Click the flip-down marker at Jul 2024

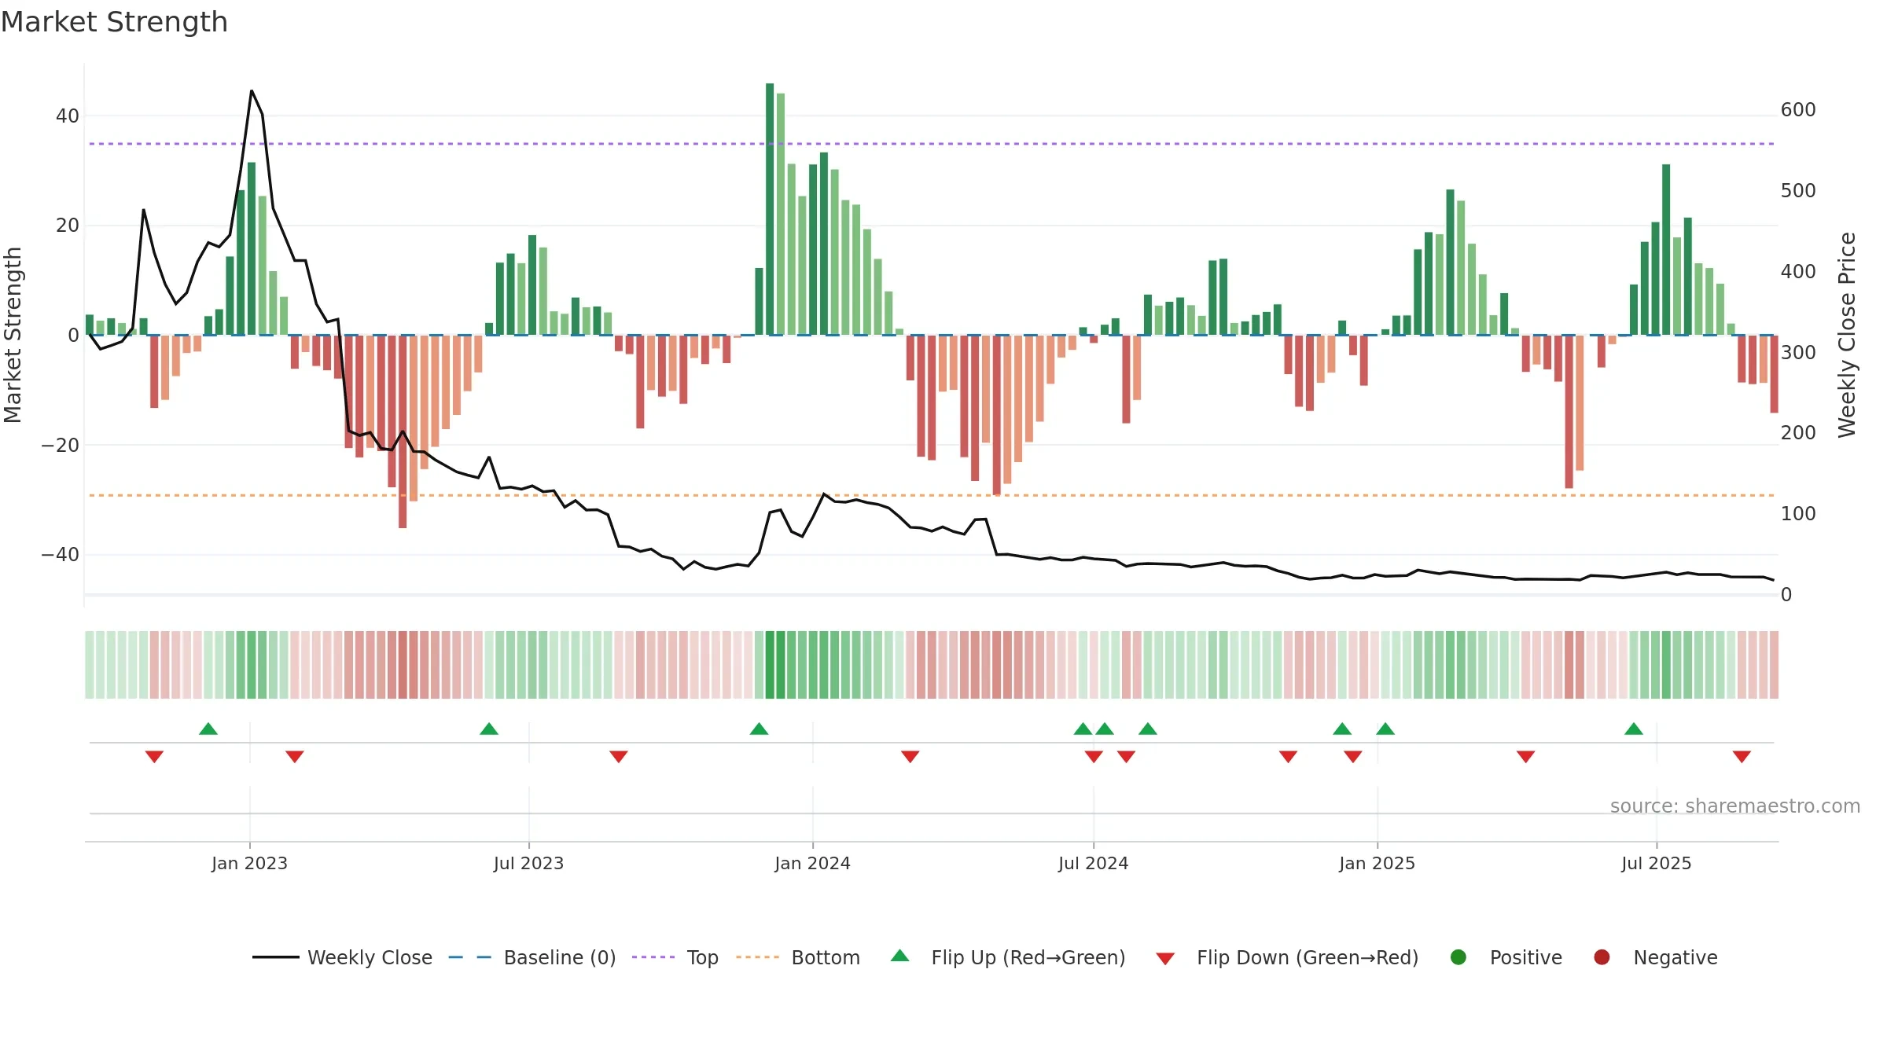pyautogui.click(x=1094, y=756)
